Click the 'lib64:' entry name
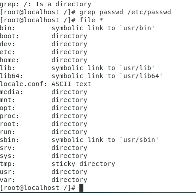This screenshot has width=196, height=193. 12,76
